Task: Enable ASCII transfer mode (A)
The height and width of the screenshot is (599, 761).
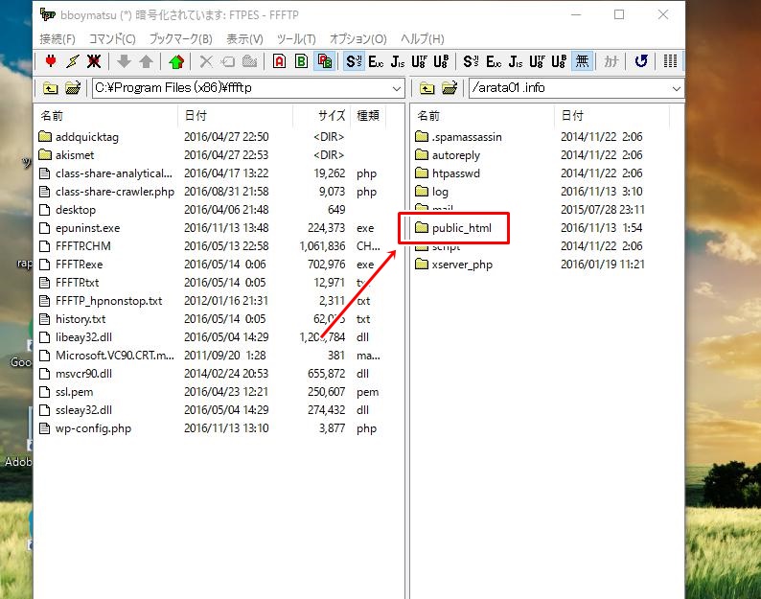Action: tap(279, 61)
